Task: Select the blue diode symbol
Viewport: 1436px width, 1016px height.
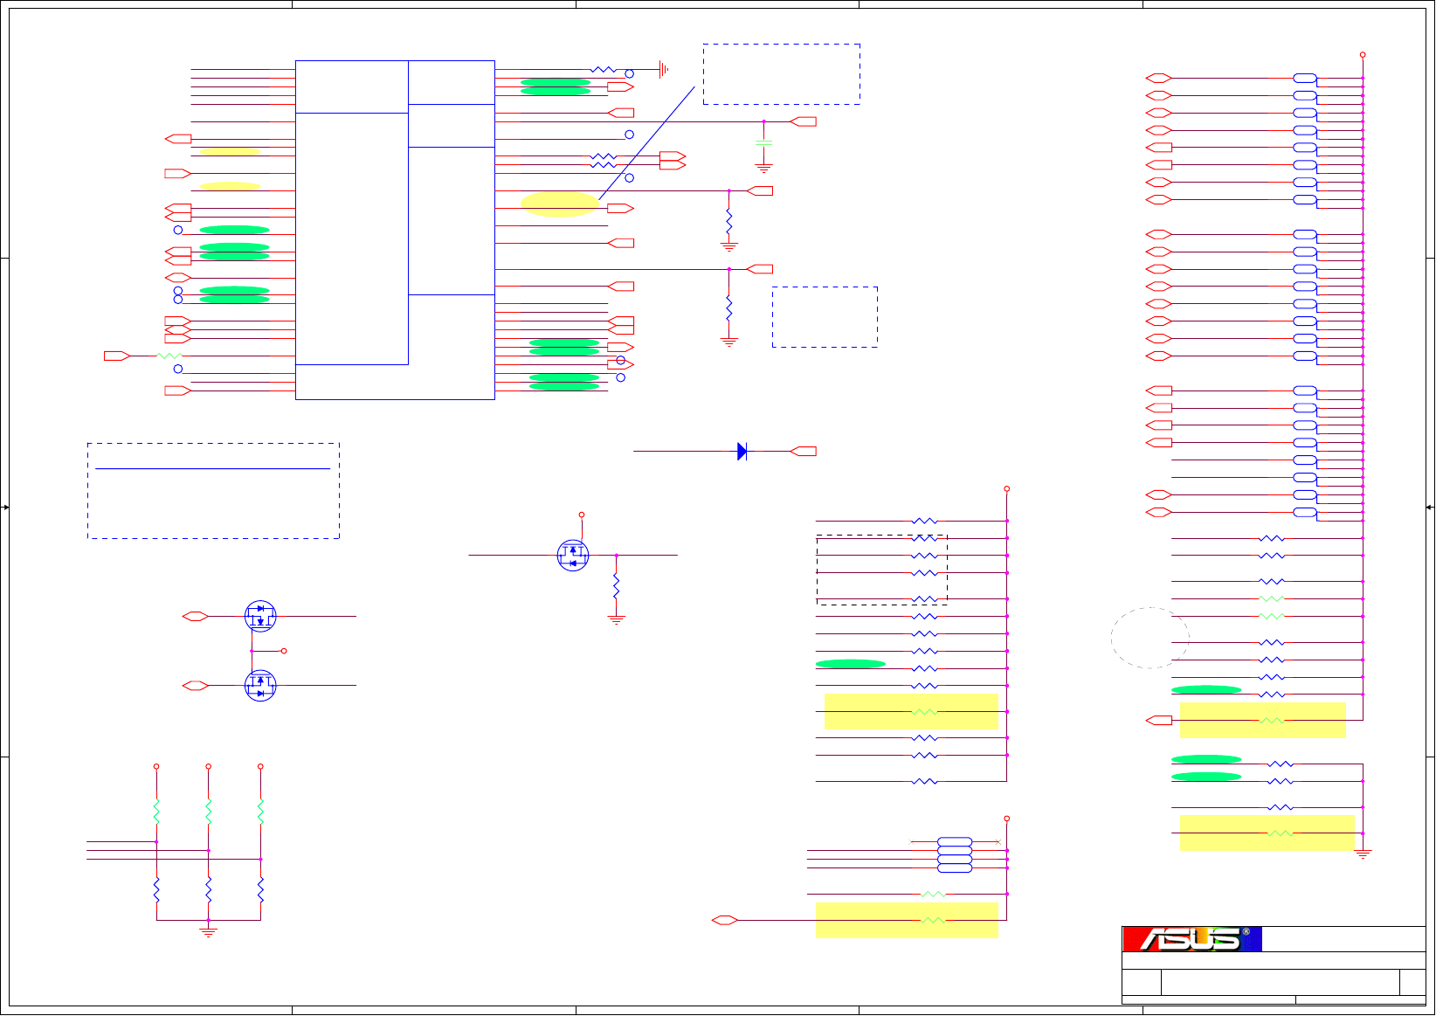Action: pos(742,452)
